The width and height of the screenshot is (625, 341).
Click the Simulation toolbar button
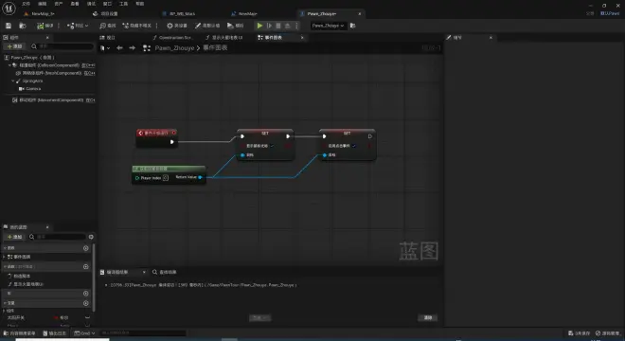click(235, 26)
